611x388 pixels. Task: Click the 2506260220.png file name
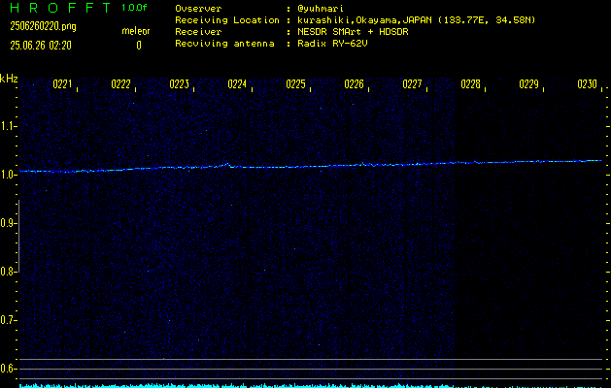point(43,26)
